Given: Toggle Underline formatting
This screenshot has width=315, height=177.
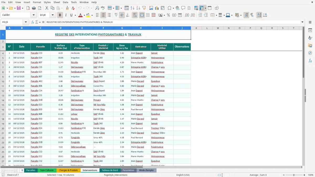Looking at the screenshot, I should [71, 15].
